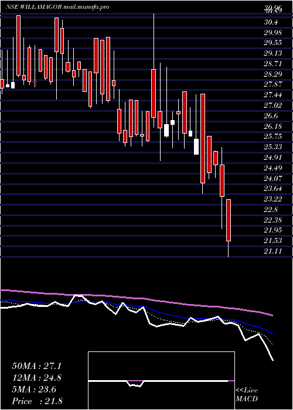Click the 24.49 price axis label

[x=272, y=168]
